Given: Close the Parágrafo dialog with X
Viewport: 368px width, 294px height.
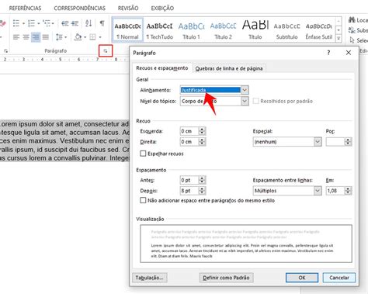Looking at the screenshot, I should pos(349,53).
